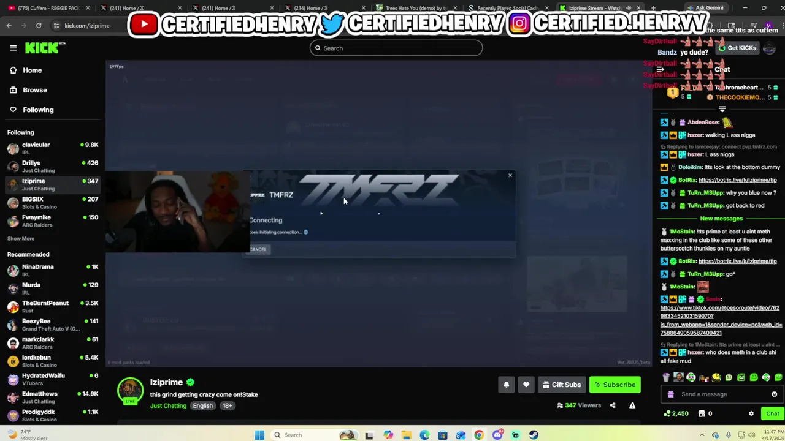Viewport: 785px width, 441px height.
Task: Click the Send a message chat input
Action: click(x=722, y=394)
